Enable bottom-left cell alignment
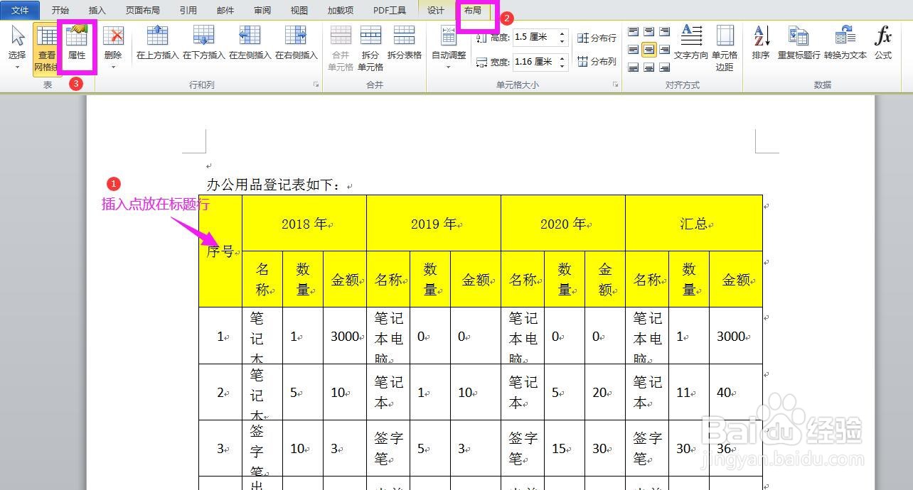This screenshot has width=913, height=490. point(634,67)
